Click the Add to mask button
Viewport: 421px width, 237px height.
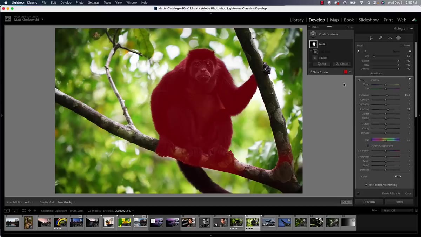(x=322, y=64)
